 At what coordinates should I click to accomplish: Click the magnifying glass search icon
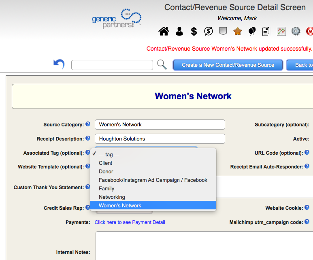click(x=162, y=65)
